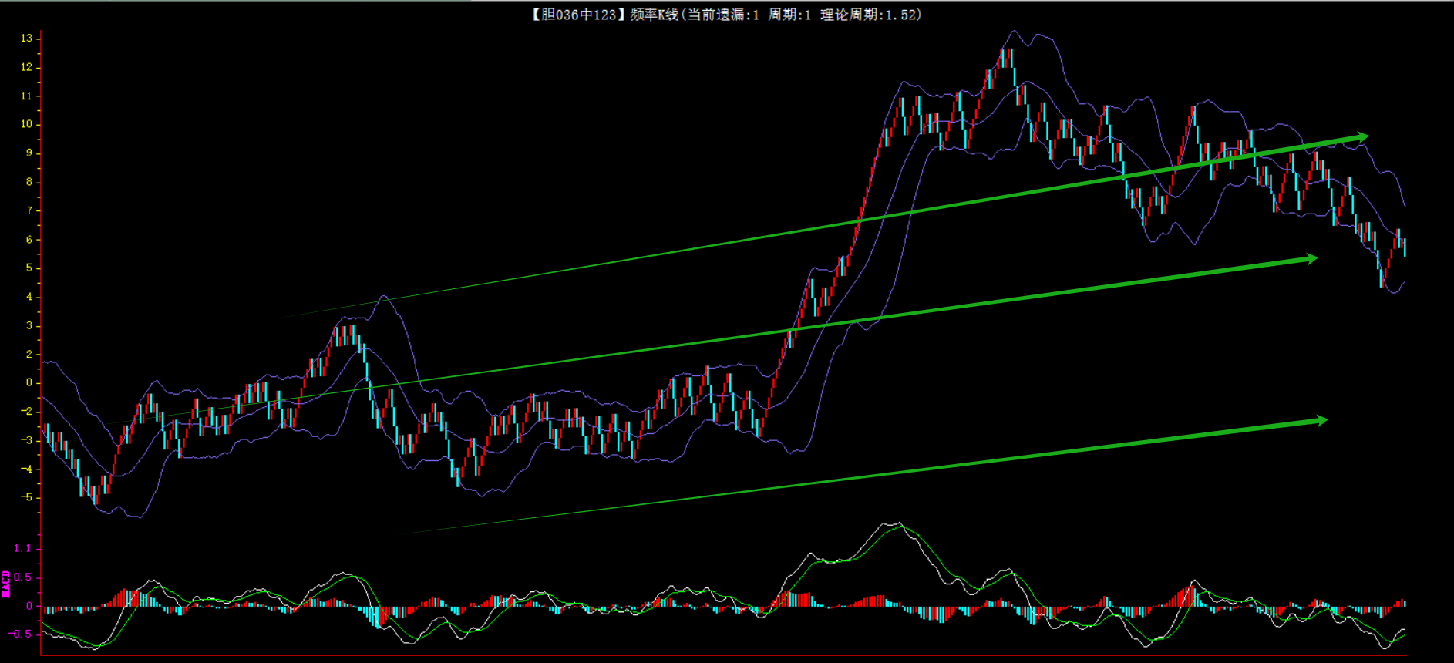Screen dimensions: 1454x663
Task: Click the middle green trend arrow's arrowhead
Action: (1311, 259)
